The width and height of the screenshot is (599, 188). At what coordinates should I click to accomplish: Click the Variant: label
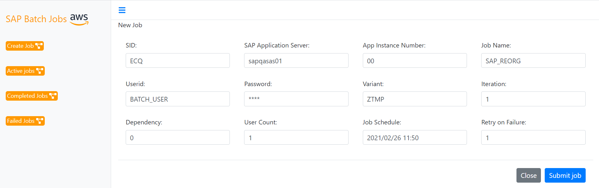[373, 84]
